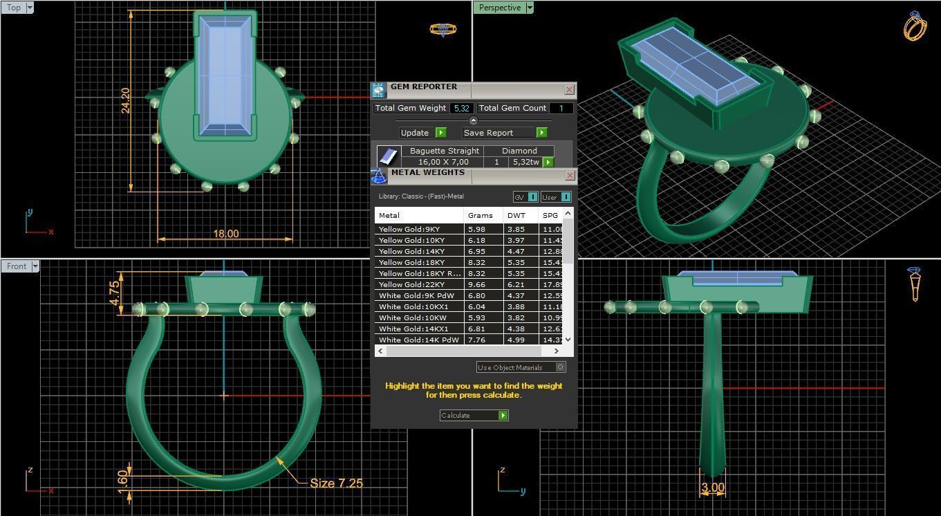
Task: Click the Library: Classic - (Fast)-Metal label
Action: pyautogui.click(x=421, y=196)
